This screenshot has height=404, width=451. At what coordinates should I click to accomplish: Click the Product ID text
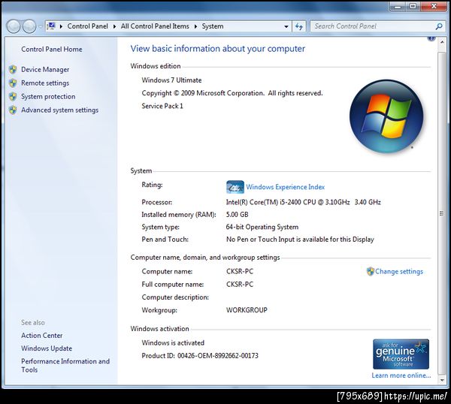[x=200, y=356]
